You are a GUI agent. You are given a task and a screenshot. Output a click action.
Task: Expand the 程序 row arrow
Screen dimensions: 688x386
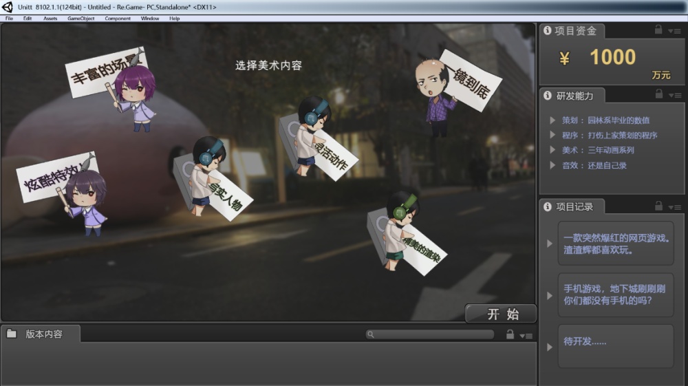[x=552, y=135]
